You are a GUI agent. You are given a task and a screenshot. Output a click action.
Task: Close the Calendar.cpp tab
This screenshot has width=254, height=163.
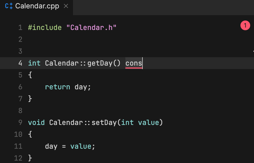click(66, 6)
